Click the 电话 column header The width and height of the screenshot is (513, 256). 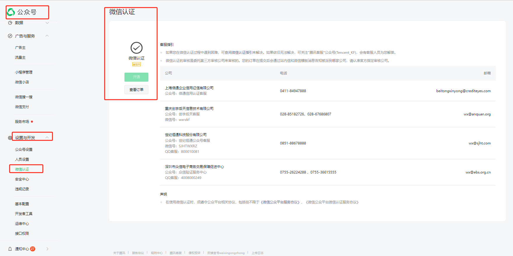[x=284, y=73]
